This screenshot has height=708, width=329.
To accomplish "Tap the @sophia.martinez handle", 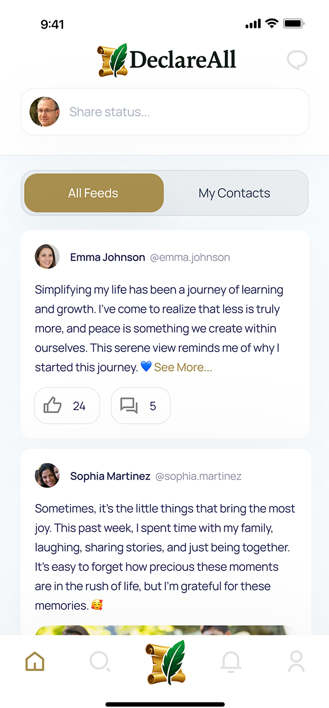I will (198, 476).
